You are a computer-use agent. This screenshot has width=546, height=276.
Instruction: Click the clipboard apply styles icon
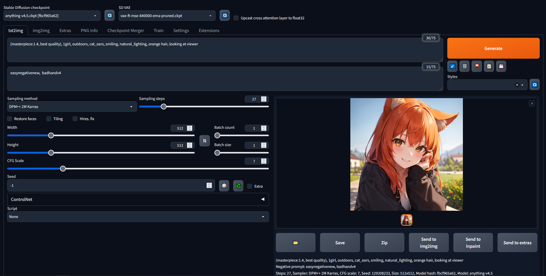(x=489, y=66)
